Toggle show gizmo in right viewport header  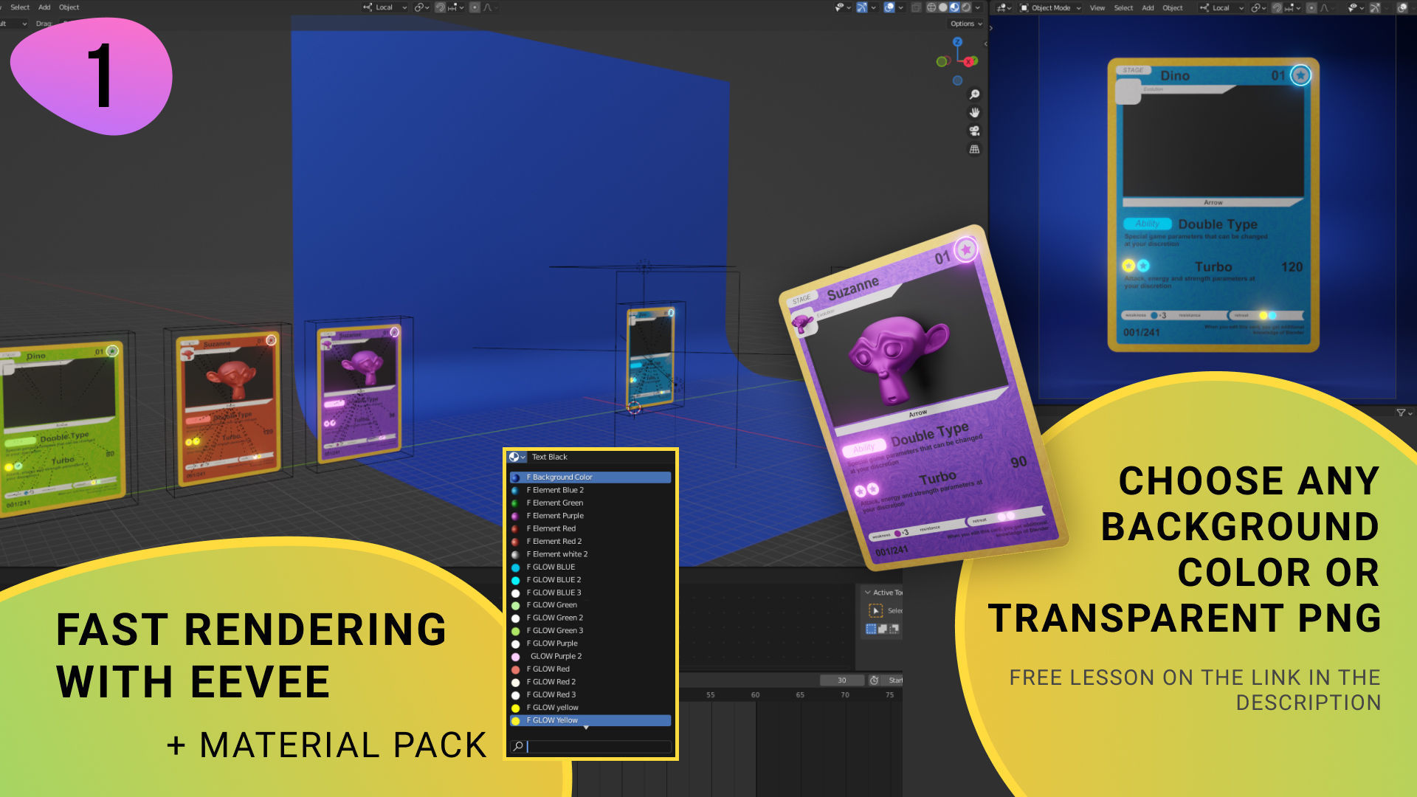1375,7
